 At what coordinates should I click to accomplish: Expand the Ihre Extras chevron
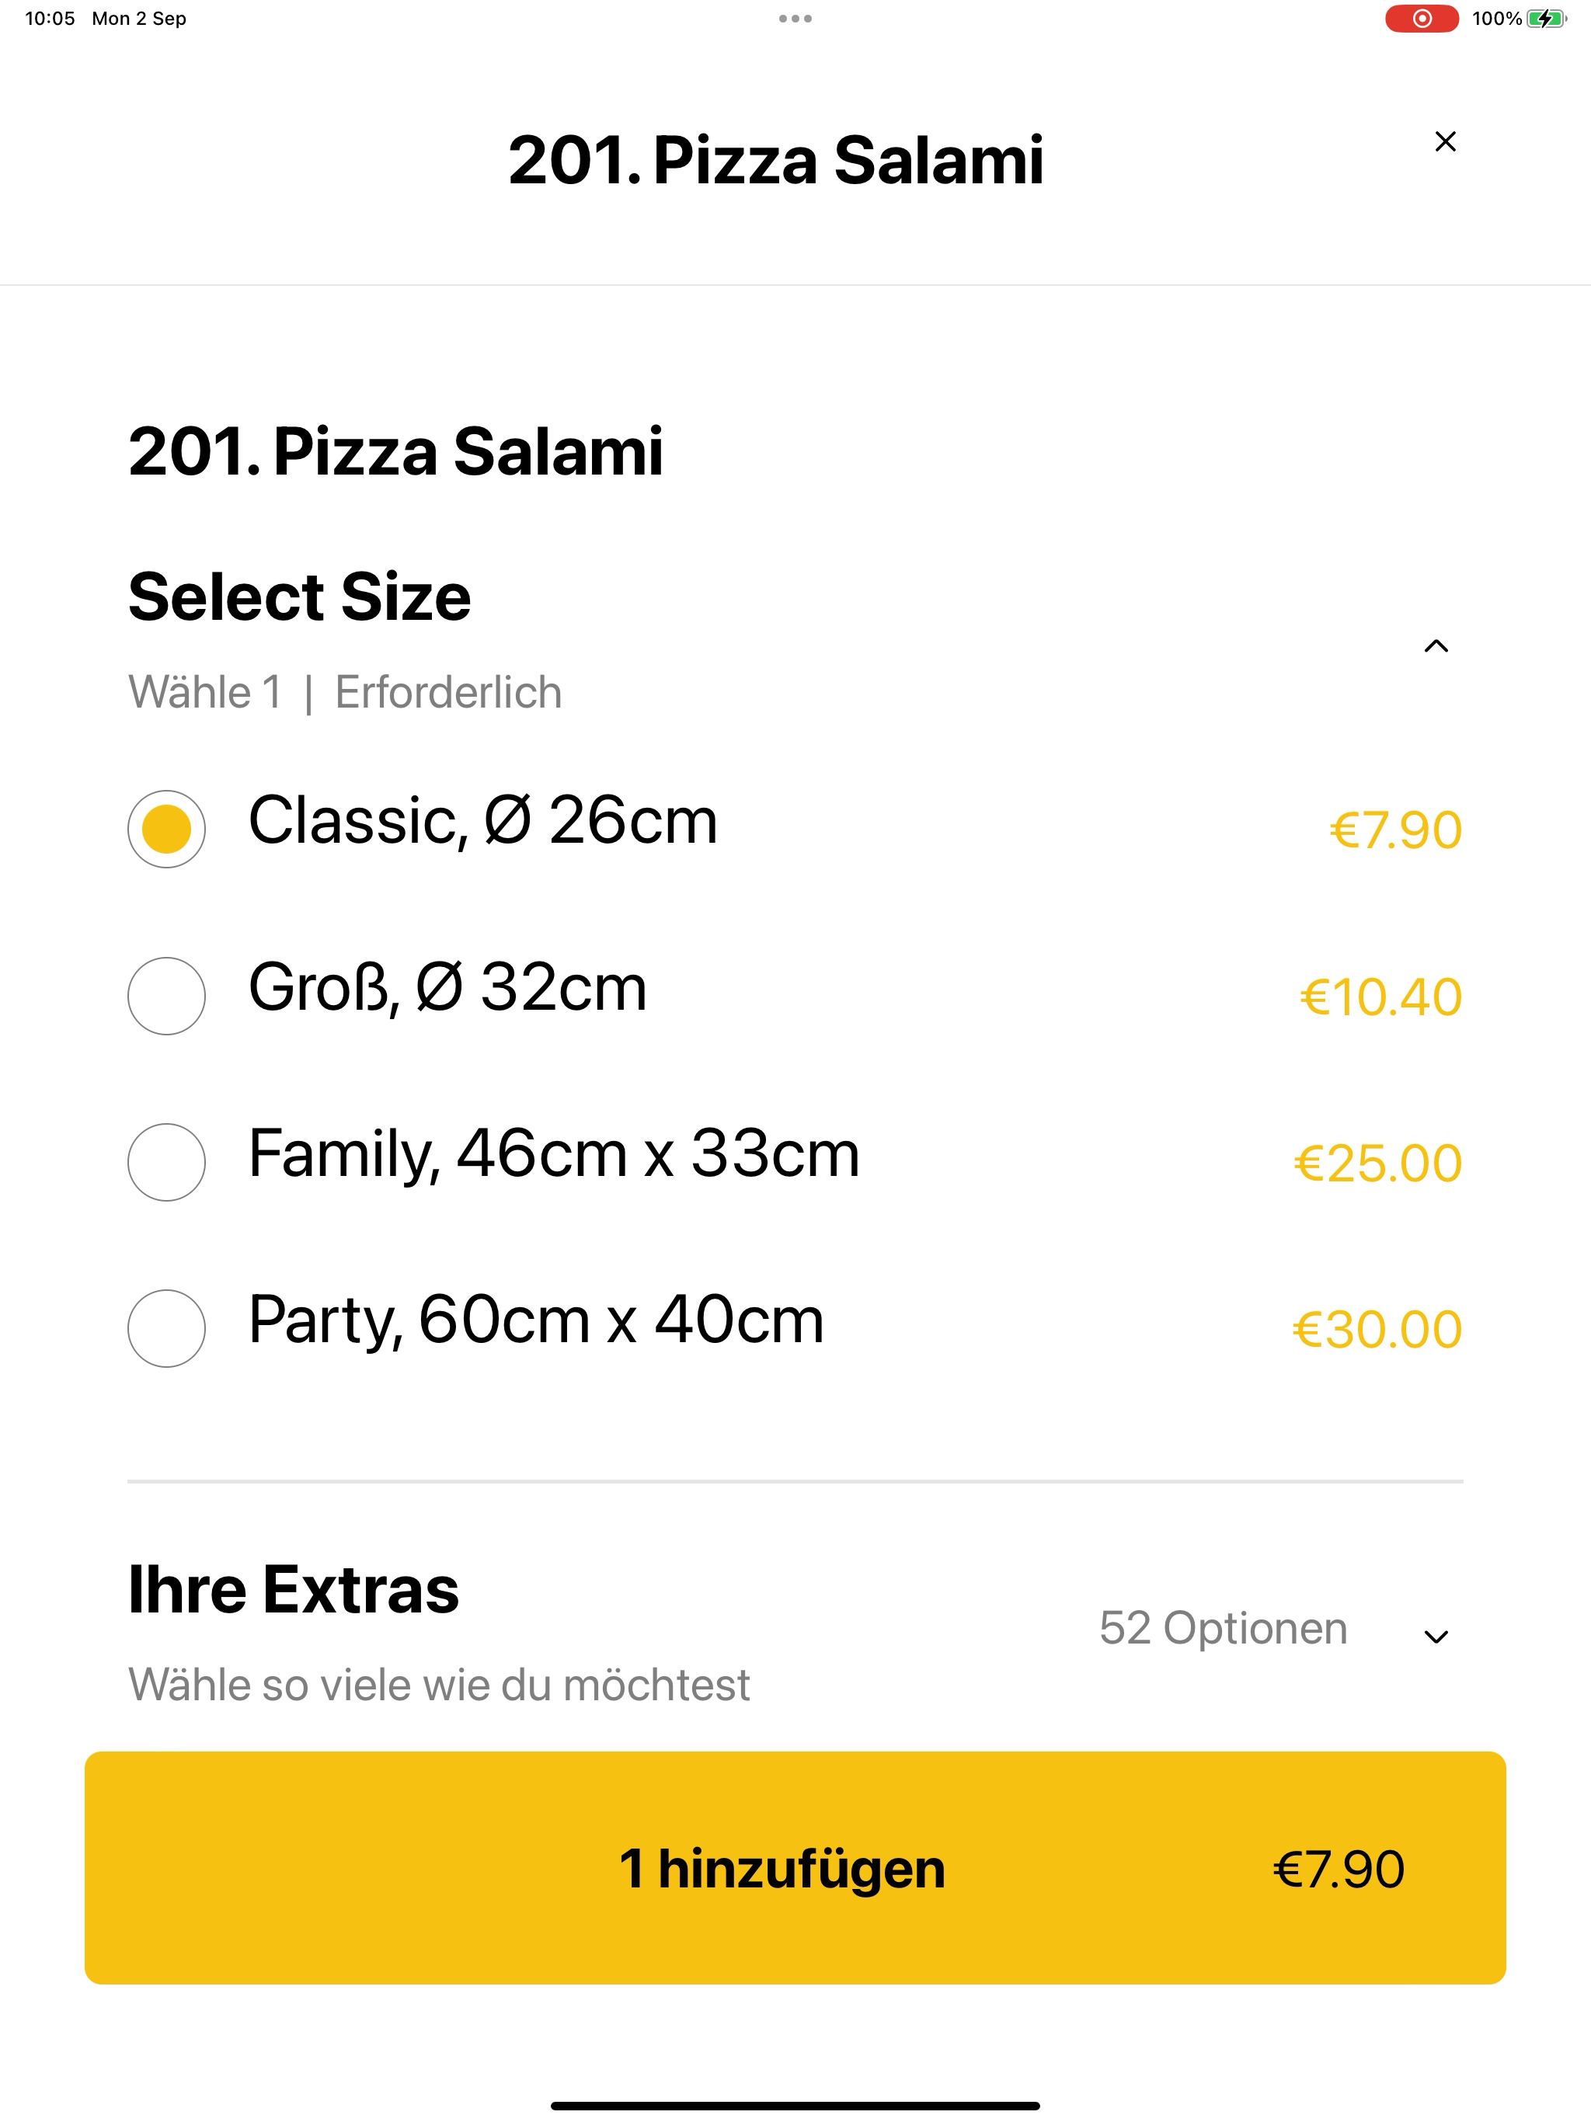tap(1436, 1637)
